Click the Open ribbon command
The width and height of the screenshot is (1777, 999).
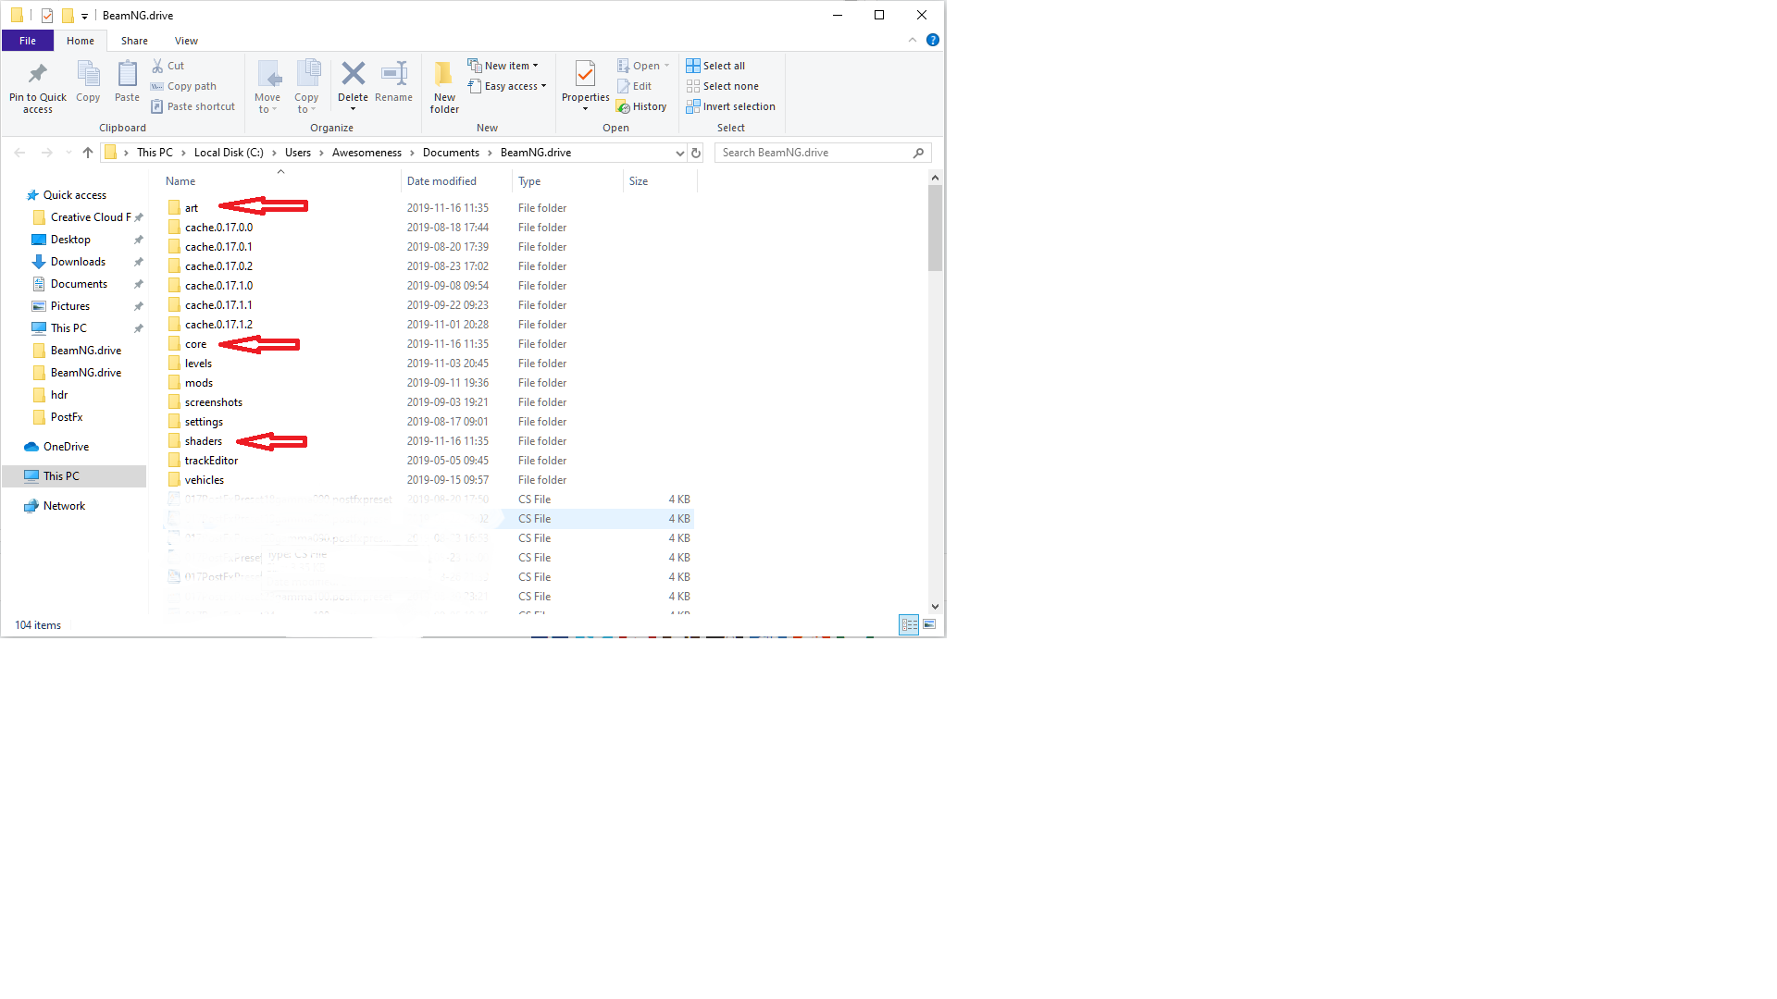coord(643,66)
